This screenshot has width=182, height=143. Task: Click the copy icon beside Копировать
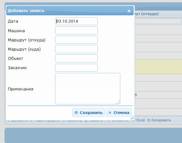[x=149, y=120]
